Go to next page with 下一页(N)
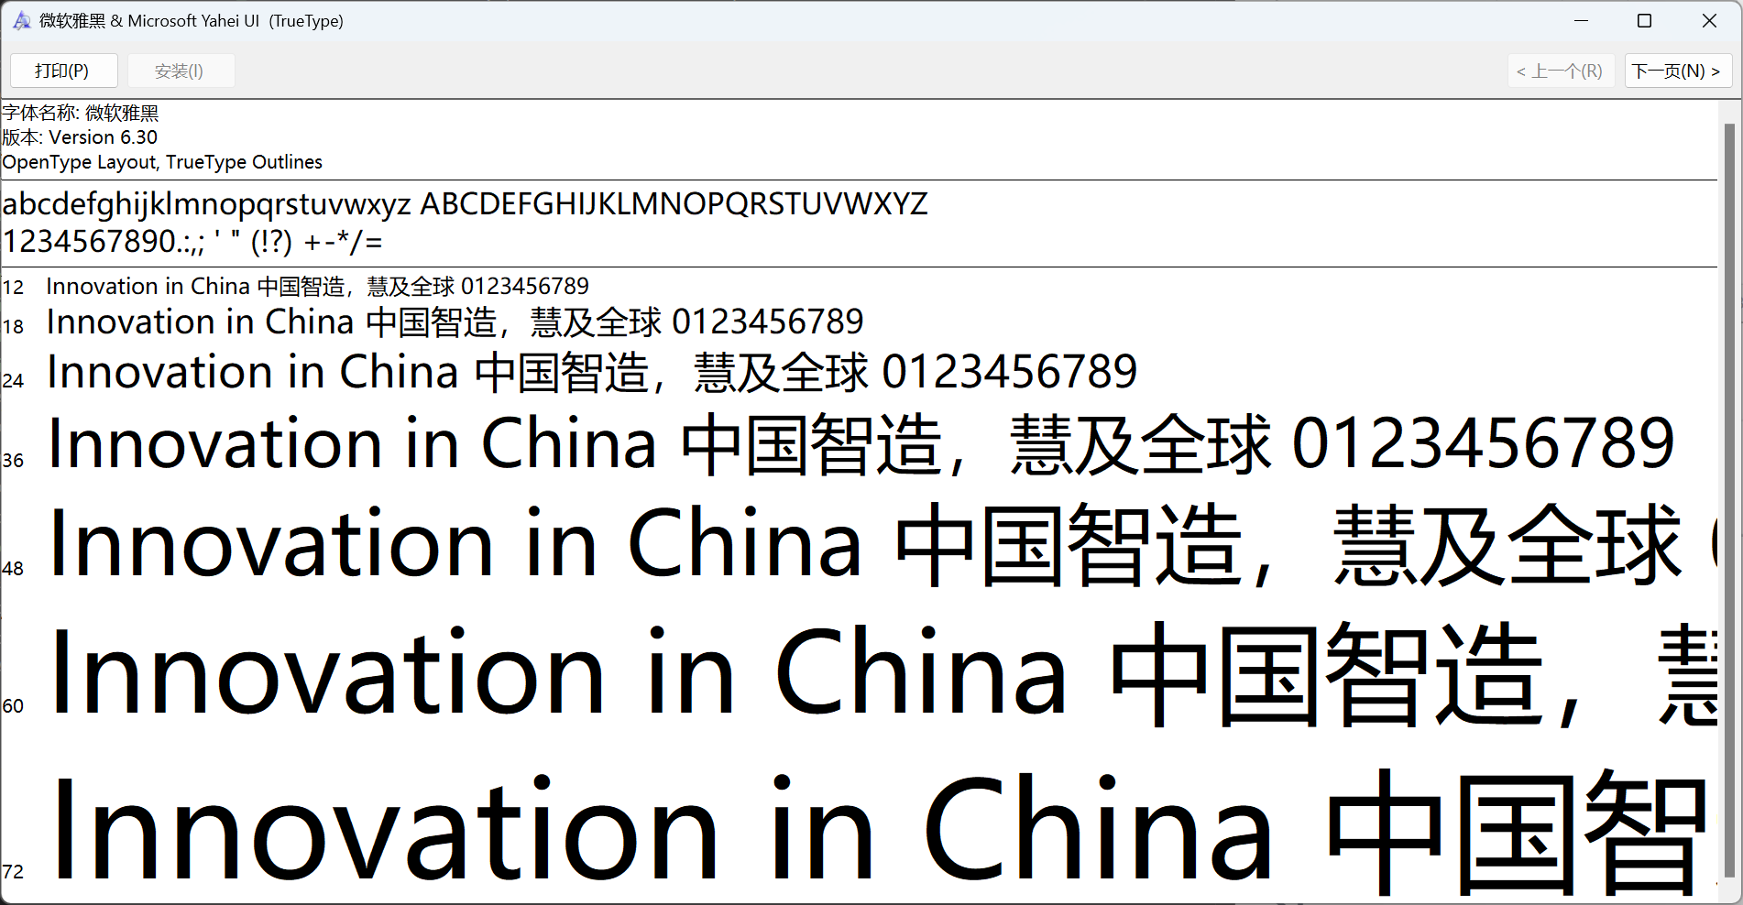1743x905 pixels. coord(1677,71)
